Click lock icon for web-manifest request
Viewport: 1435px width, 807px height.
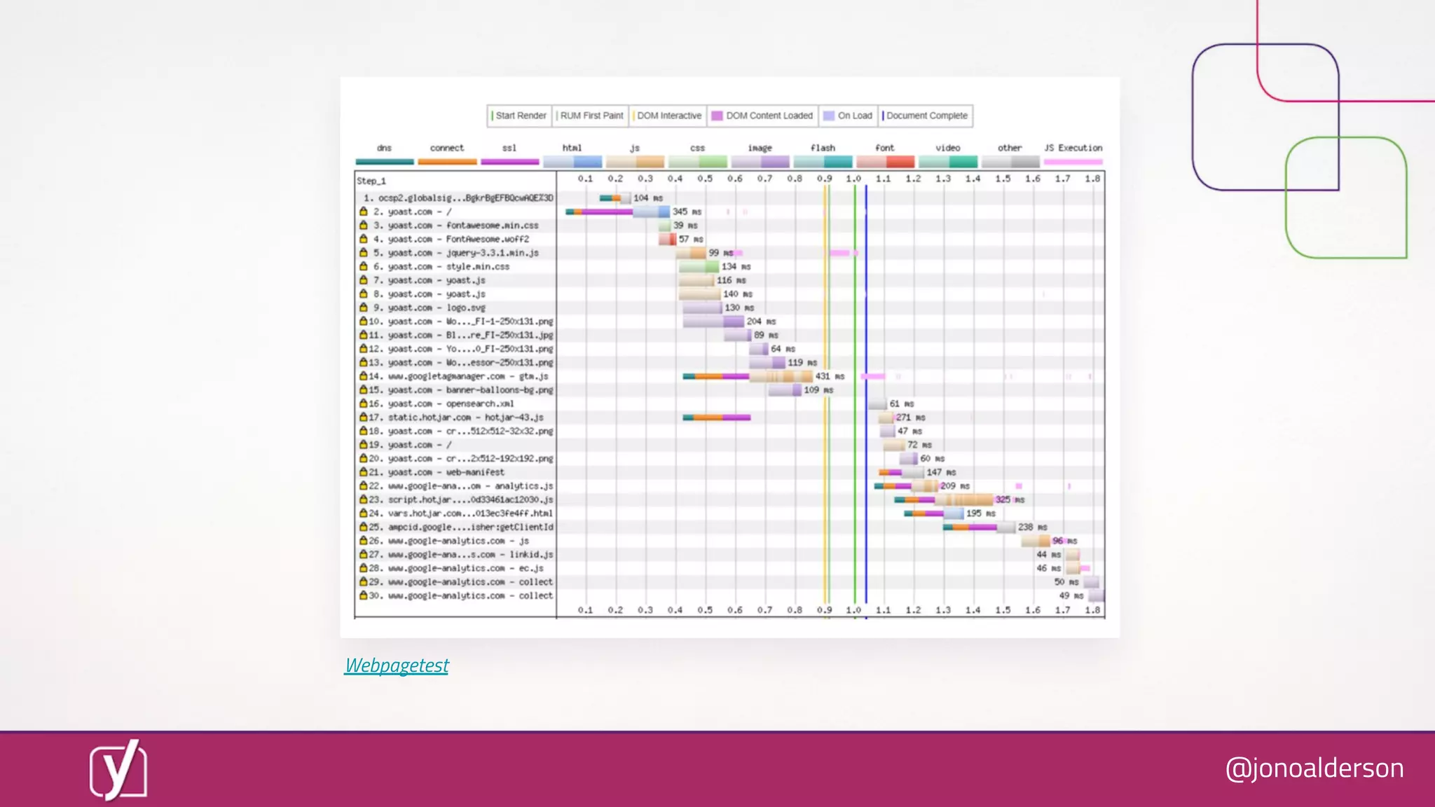click(363, 471)
